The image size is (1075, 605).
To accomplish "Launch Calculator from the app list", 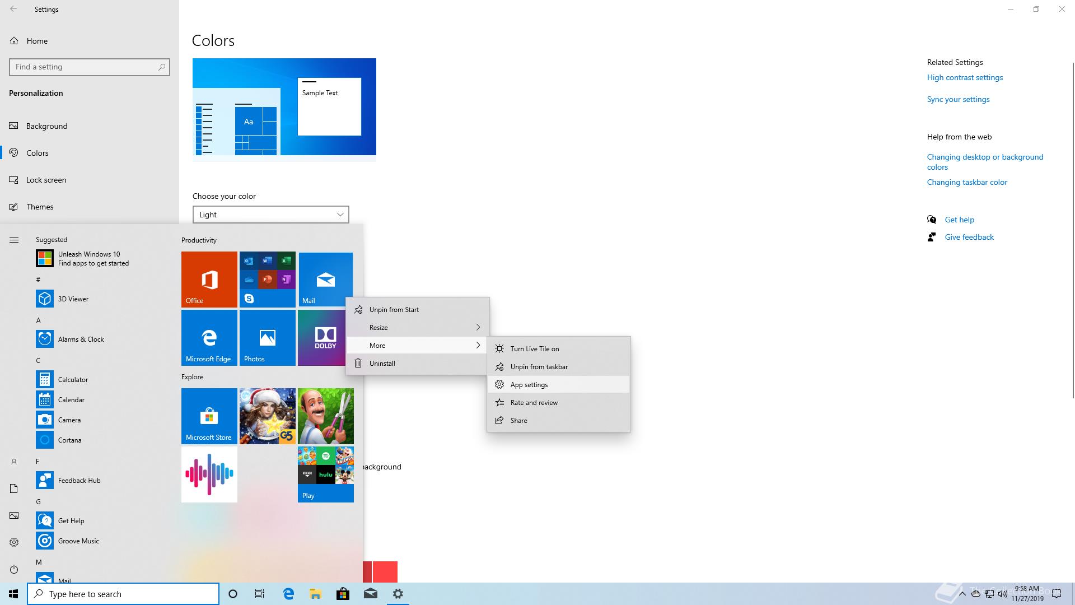I will (x=104, y=379).
